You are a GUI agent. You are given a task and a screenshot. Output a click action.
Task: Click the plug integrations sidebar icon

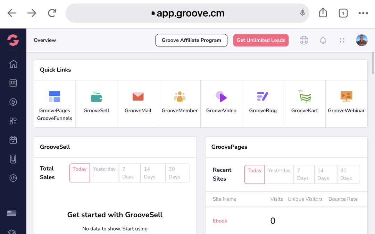[x=13, y=102]
